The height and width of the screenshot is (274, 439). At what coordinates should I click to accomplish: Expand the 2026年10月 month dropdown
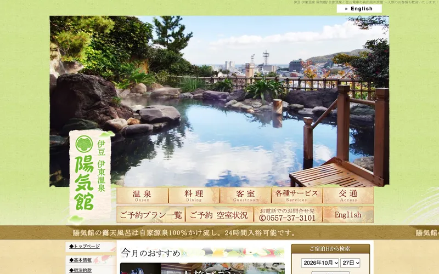tap(320, 263)
